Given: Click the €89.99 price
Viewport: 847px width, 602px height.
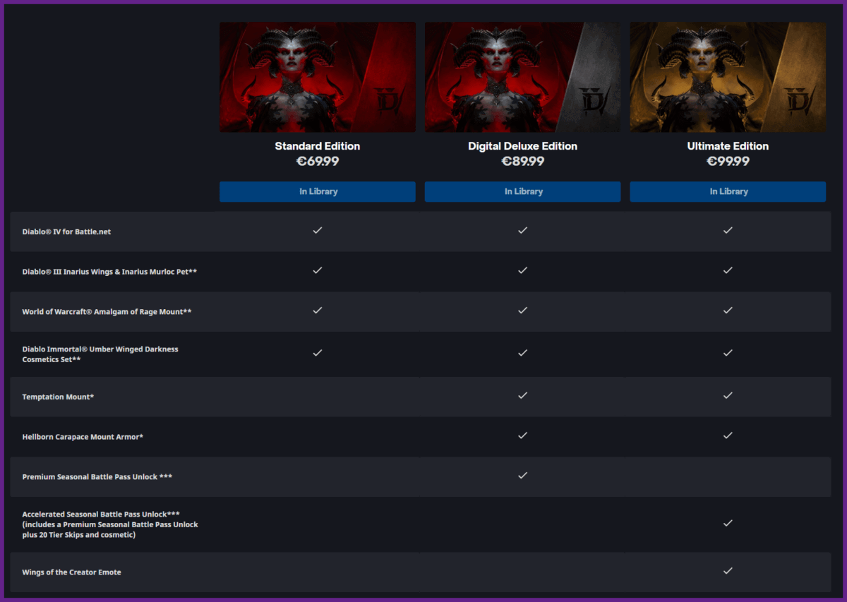Looking at the screenshot, I should [x=523, y=162].
